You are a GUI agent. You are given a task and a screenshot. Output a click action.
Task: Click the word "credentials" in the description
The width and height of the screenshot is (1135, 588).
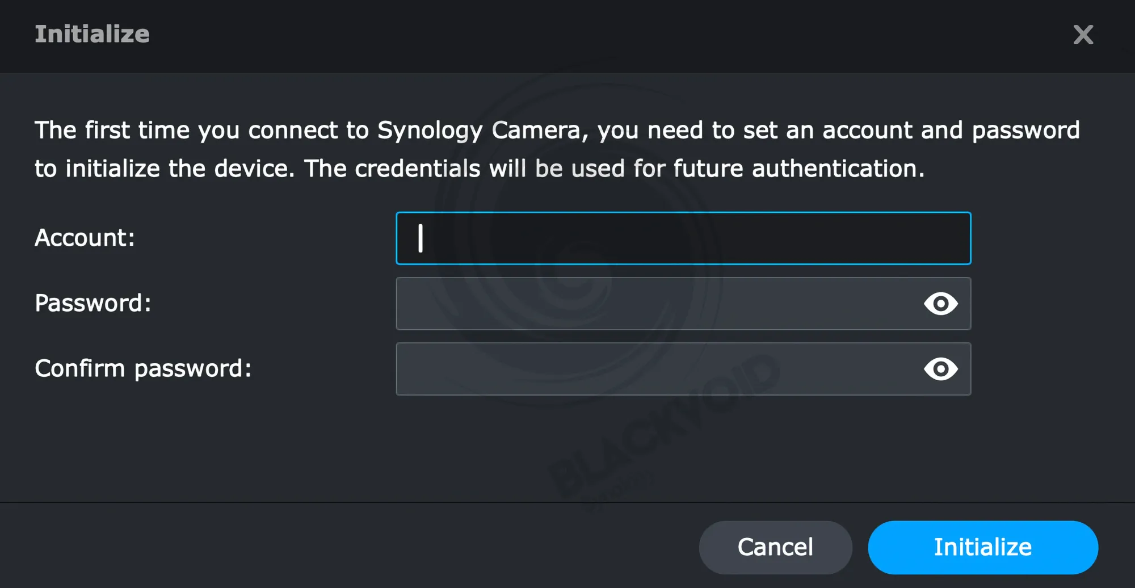coord(417,169)
